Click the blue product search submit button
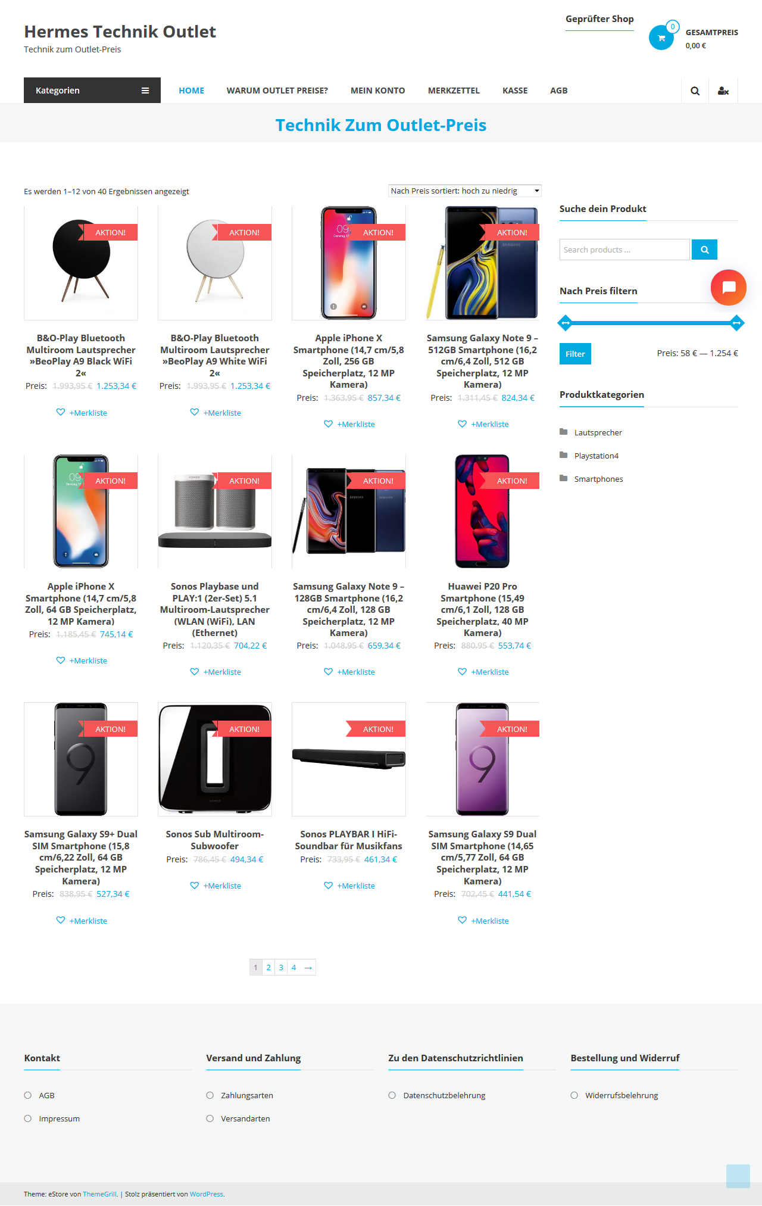Image resolution: width=762 pixels, height=1206 pixels. [x=704, y=250]
